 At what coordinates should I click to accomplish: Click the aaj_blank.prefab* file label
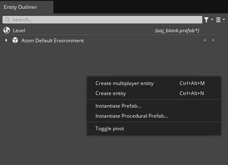point(177,31)
